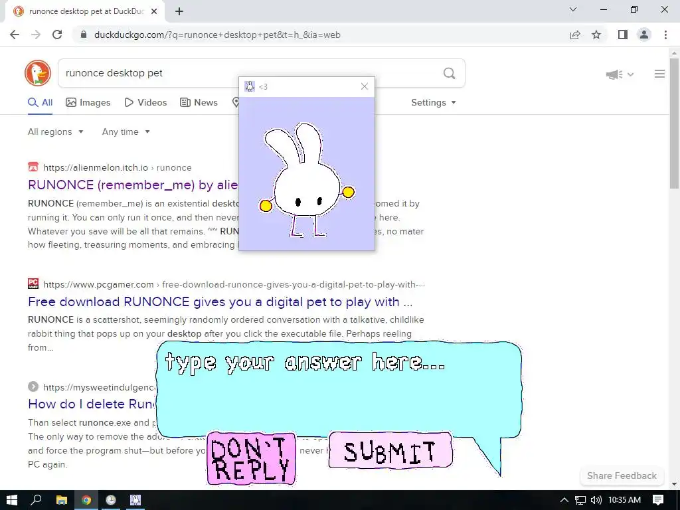Open the www.pcgamer.com URL link
The width and height of the screenshot is (680, 510).
[x=234, y=284]
